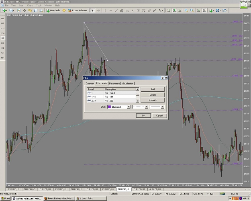Zoom in on the chart

186,10
